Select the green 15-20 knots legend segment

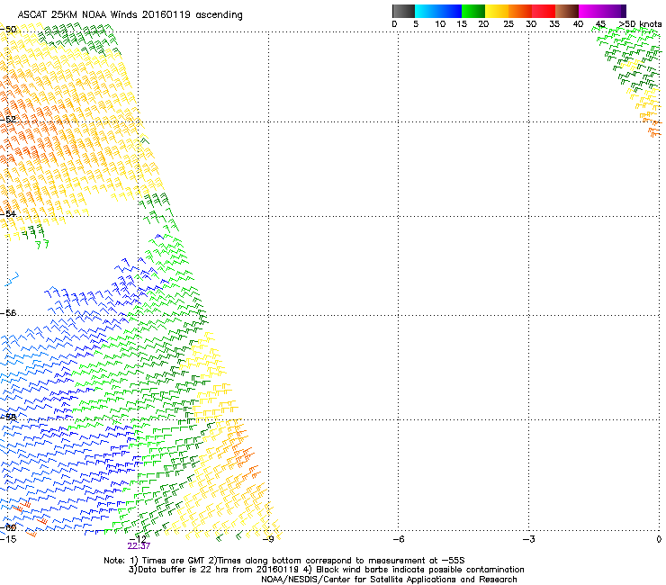click(x=473, y=11)
